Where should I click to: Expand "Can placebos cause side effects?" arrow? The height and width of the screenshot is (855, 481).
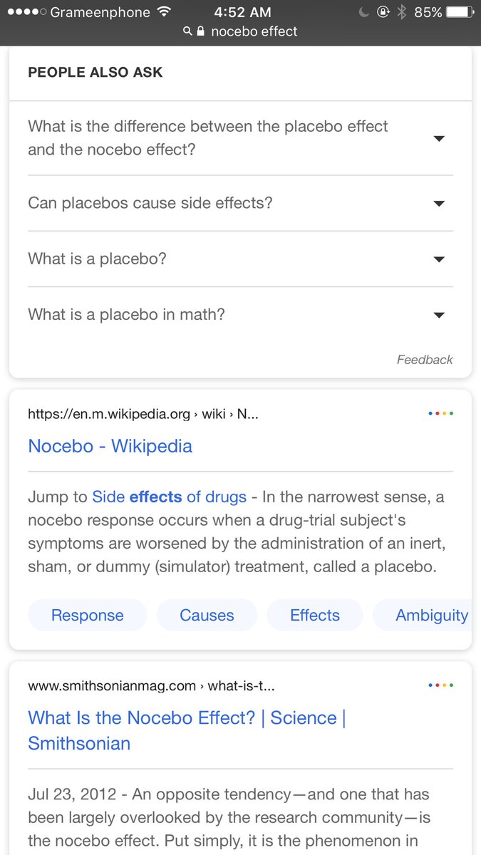[x=439, y=203]
